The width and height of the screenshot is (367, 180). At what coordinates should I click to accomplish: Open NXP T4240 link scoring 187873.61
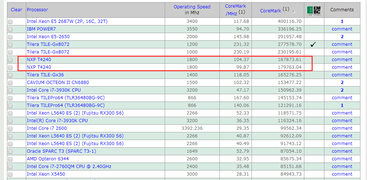pos(39,60)
